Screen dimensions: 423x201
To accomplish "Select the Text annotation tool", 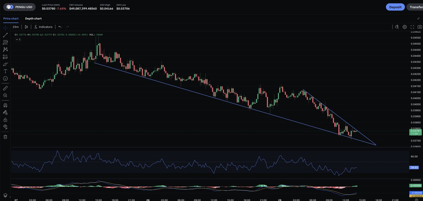I will pyautogui.click(x=5, y=71).
